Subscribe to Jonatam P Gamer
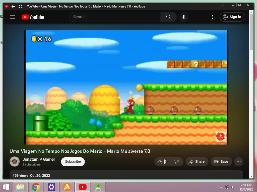Screen dimensions: 257x192 (73, 162)
